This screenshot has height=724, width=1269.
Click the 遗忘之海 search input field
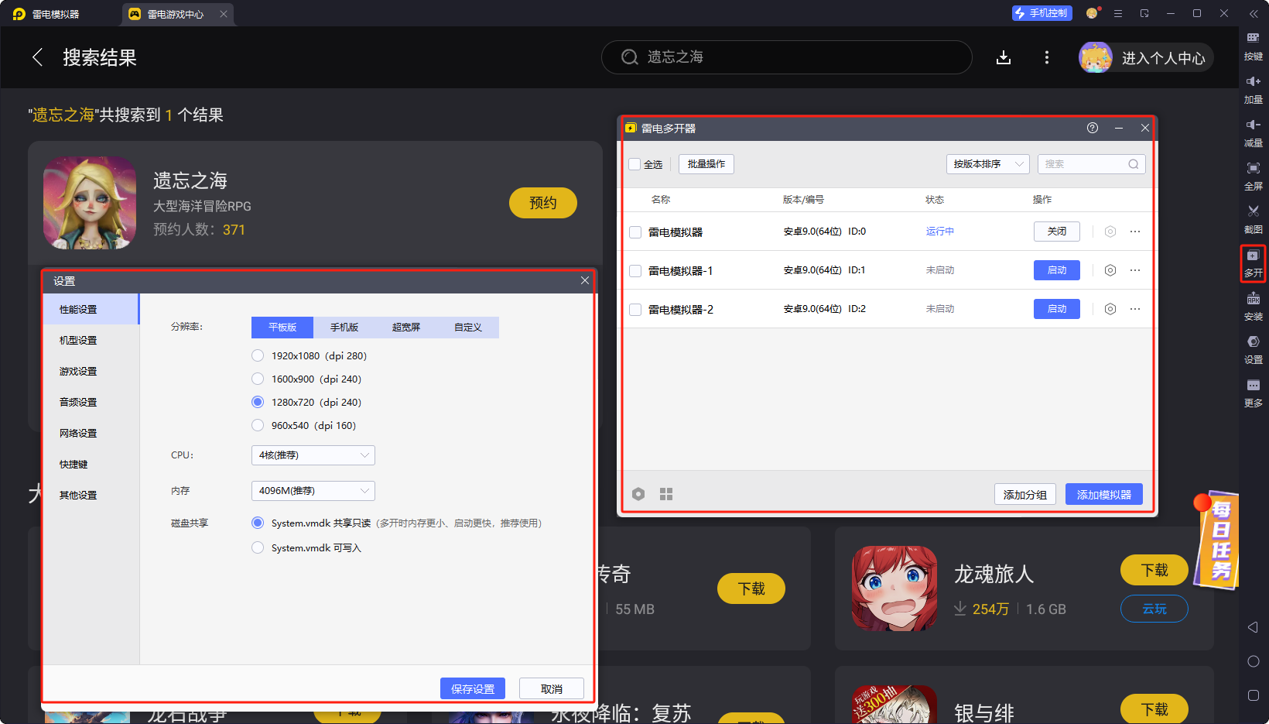787,57
